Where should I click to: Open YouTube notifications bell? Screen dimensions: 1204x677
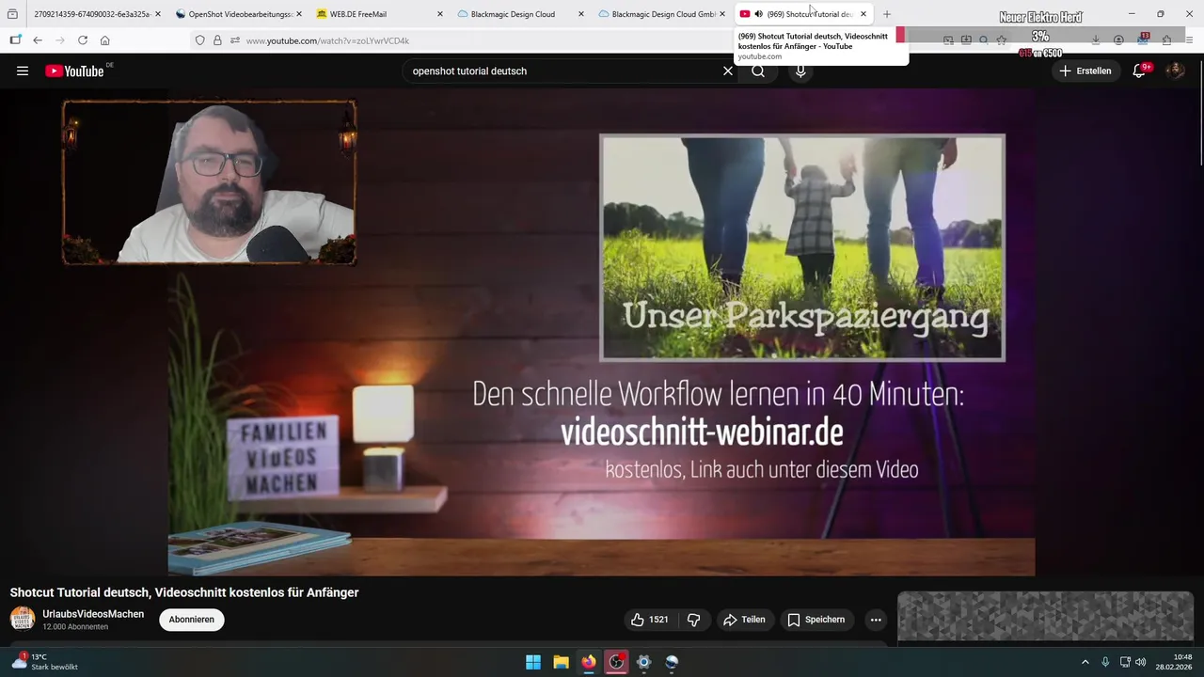click(1139, 71)
